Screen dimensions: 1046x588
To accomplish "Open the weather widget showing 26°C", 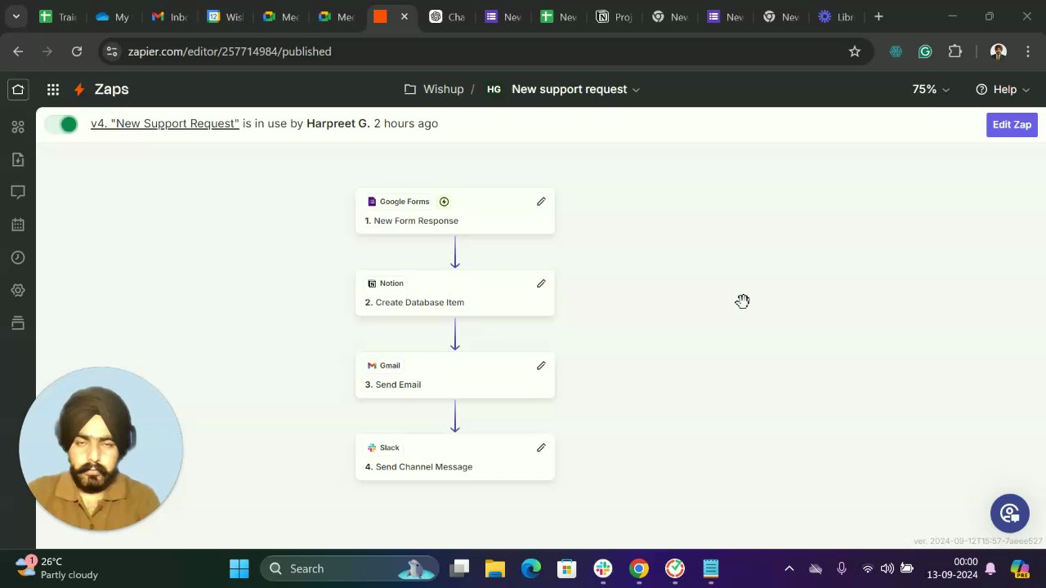I will [x=57, y=568].
